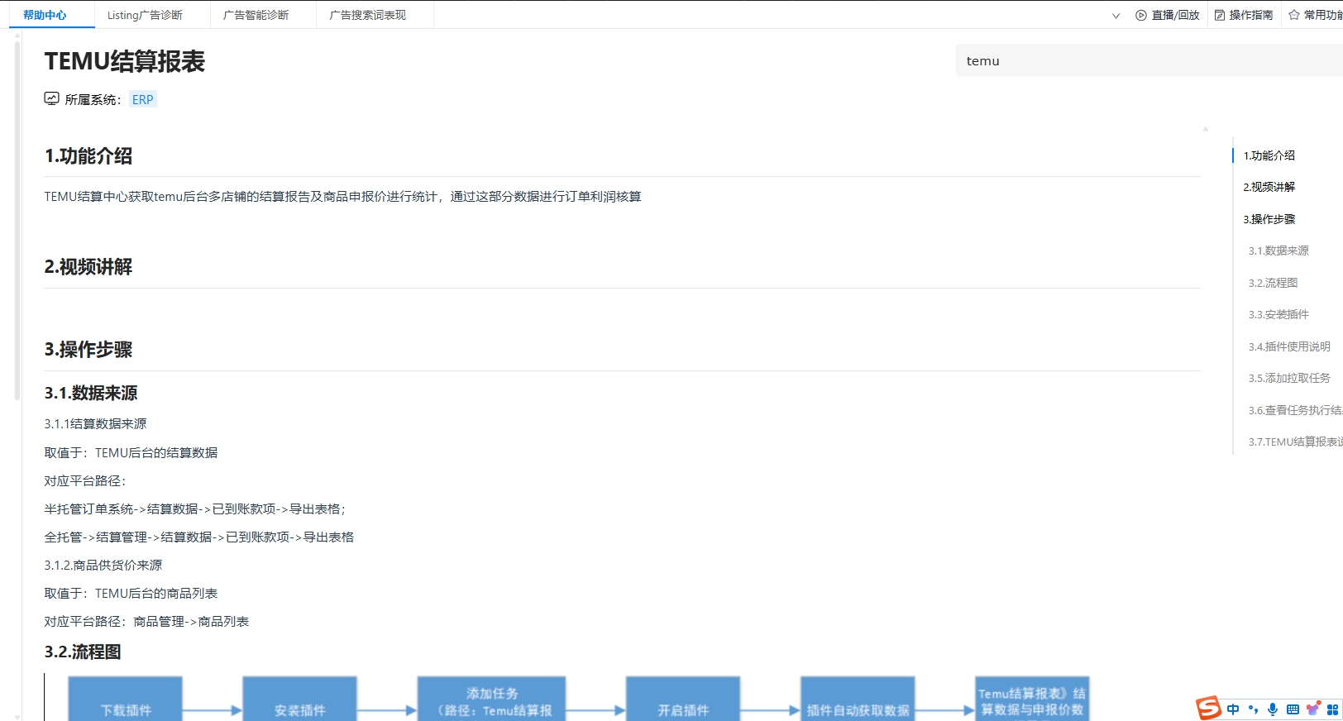Image resolution: width=1343 pixels, height=721 pixels.
Task: Open the 直播/回放 text button
Action: point(1175,15)
